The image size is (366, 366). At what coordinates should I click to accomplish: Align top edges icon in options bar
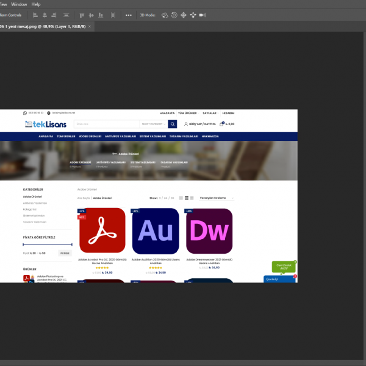click(x=82, y=15)
